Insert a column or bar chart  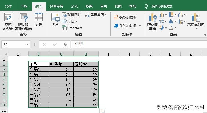[x=162, y=15]
